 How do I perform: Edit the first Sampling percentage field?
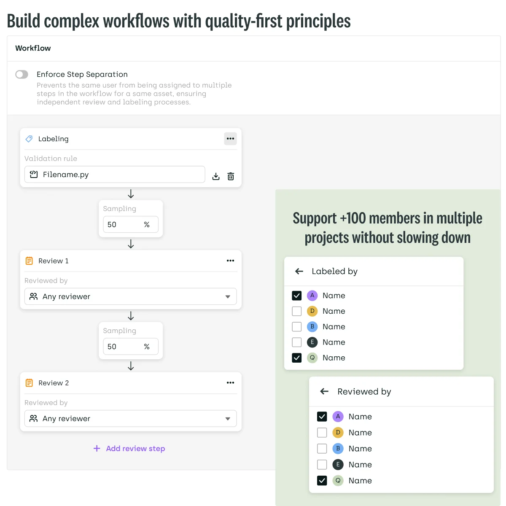tap(131, 225)
